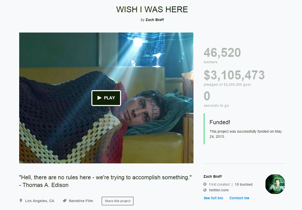Click the play triangle icon
Image resolution: width=302 pixels, height=210 pixels.
pyautogui.click(x=99, y=98)
